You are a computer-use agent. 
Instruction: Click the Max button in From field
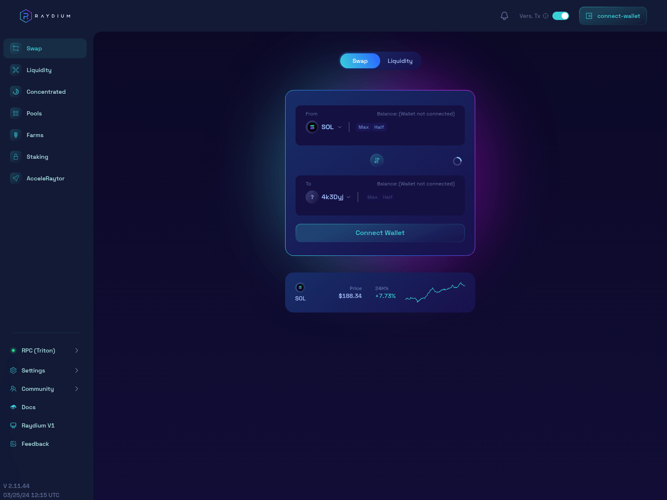pos(364,127)
